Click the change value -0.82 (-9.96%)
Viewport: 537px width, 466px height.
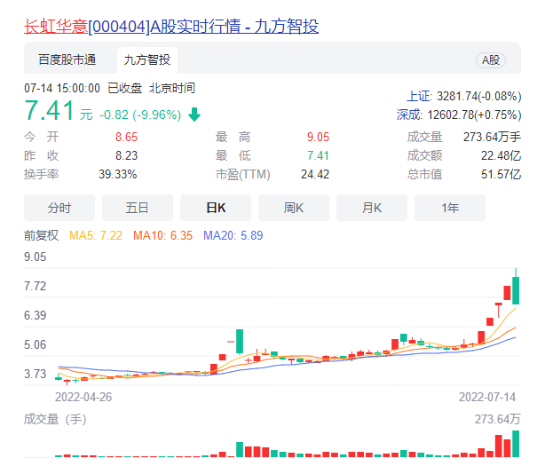140,115
